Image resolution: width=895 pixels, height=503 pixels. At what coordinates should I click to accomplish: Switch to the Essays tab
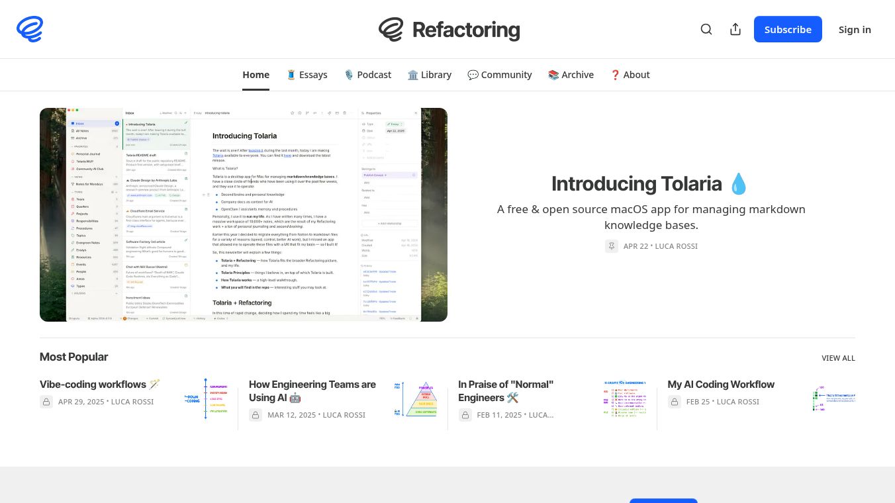pyautogui.click(x=306, y=75)
